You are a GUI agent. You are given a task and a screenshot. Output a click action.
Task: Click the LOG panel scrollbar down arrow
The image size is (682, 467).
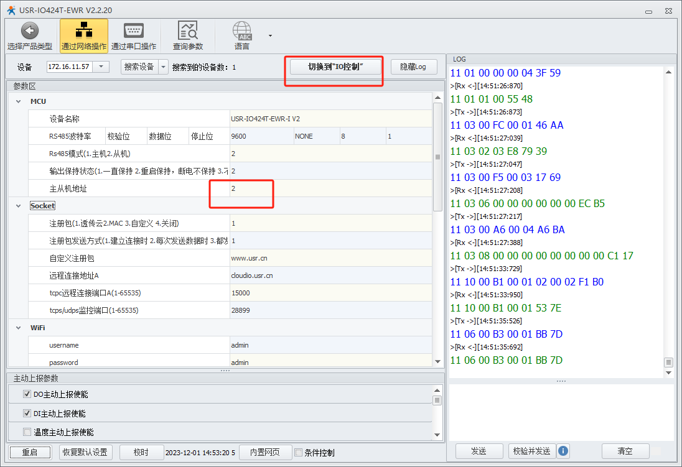point(669,372)
